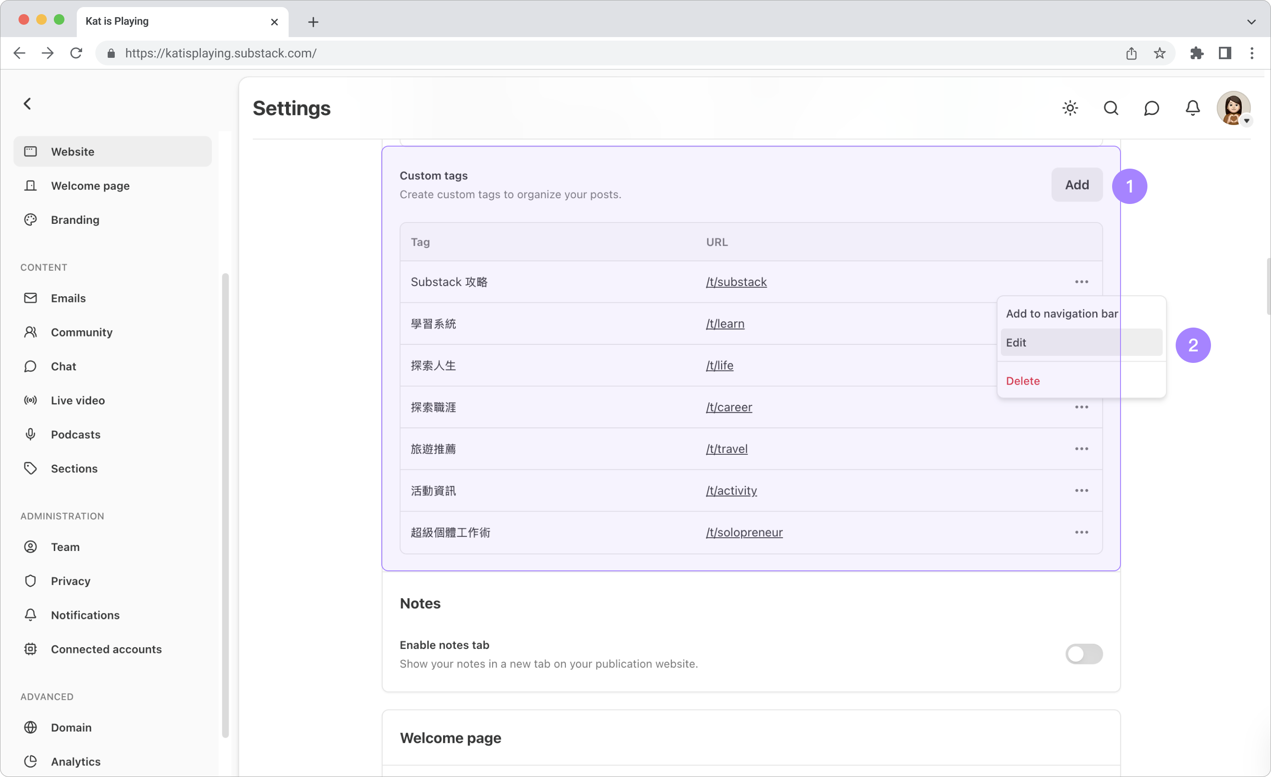Open the notifications bell in header
Image resolution: width=1271 pixels, height=777 pixels.
coord(1192,108)
